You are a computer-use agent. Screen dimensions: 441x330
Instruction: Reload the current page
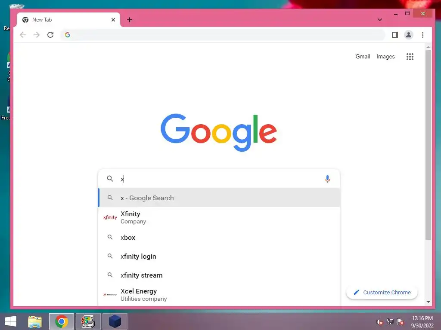50,35
